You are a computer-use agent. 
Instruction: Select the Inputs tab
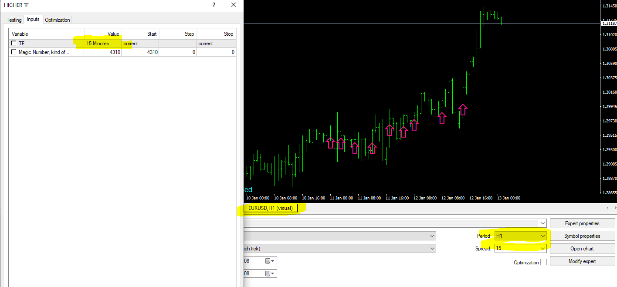click(33, 19)
